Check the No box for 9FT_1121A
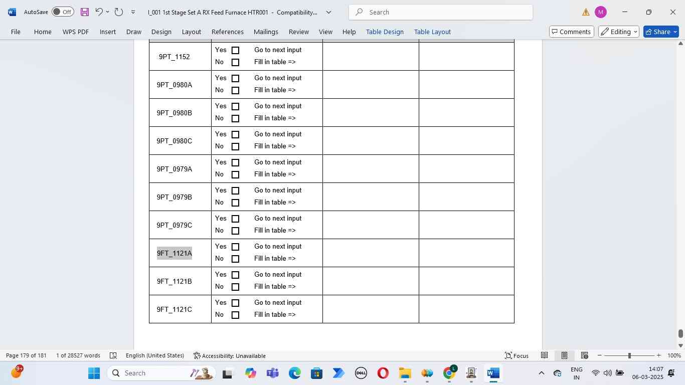This screenshot has width=685, height=385. coord(235,259)
